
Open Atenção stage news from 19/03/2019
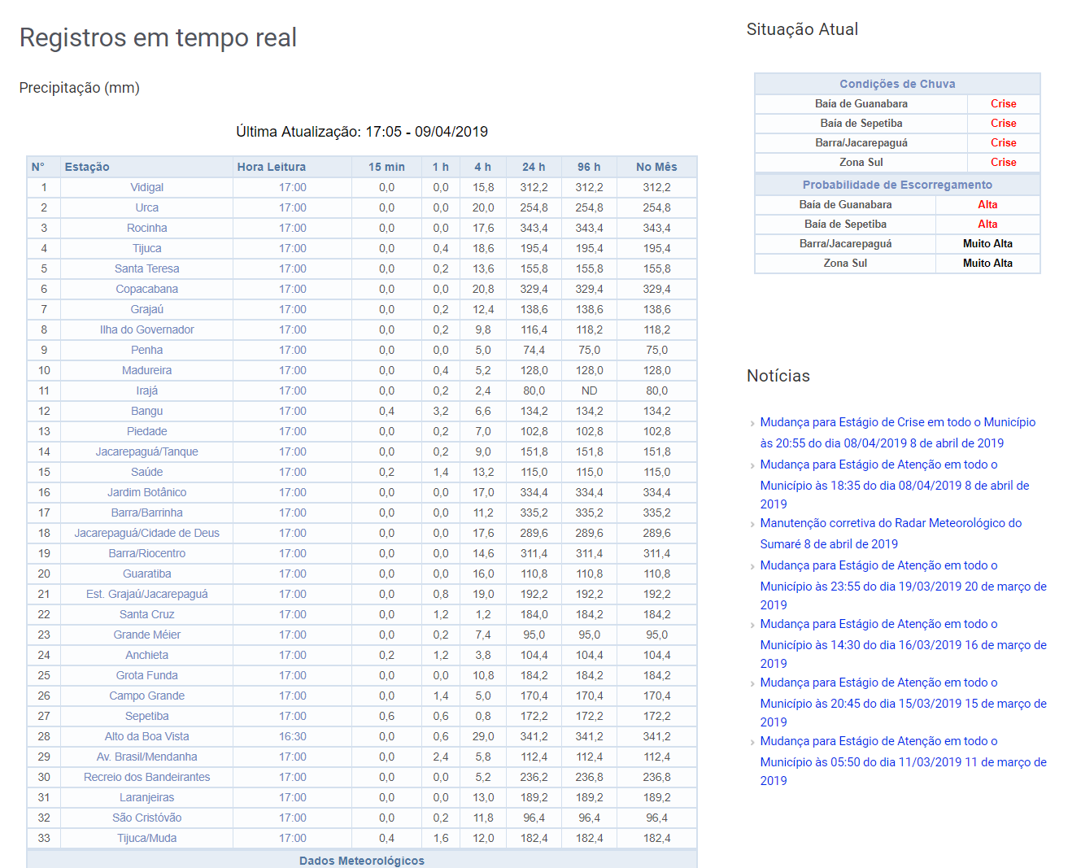(x=903, y=585)
